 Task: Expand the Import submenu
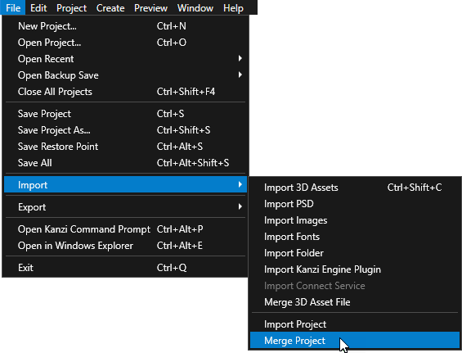pyautogui.click(x=126, y=185)
